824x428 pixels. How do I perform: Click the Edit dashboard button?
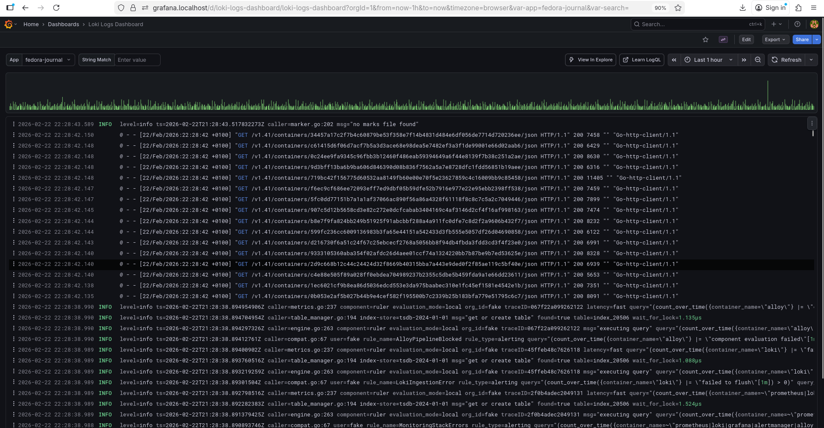click(746, 39)
